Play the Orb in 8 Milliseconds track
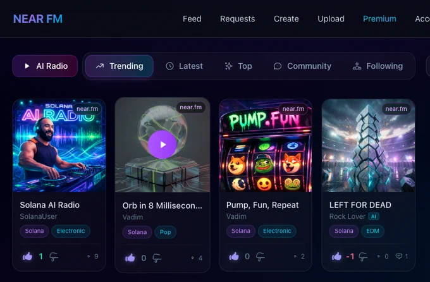 coord(163,145)
